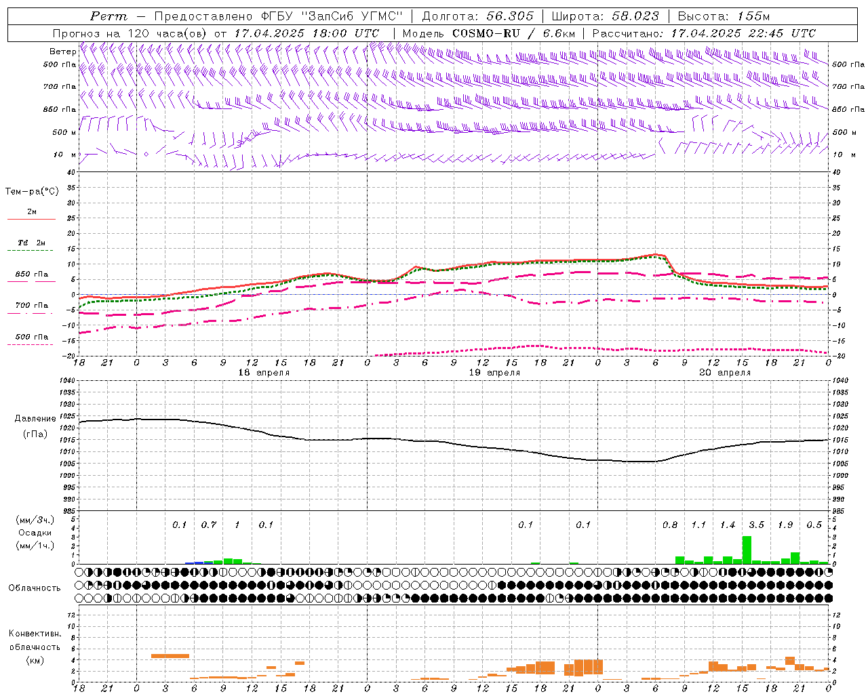The width and height of the screenshot is (868, 694).
Task: Click the solid line sample under '2м' legend
Action: click(31, 219)
